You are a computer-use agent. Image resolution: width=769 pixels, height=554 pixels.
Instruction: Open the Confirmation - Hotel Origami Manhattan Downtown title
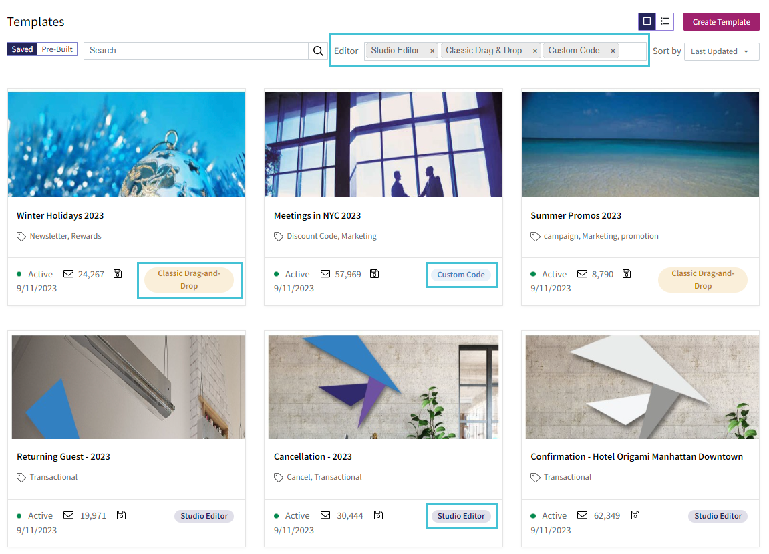tap(637, 457)
